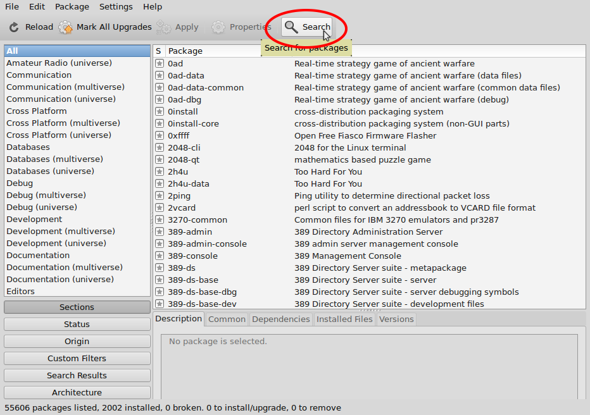The width and height of the screenshot is (590, 415).
Task: Switch to the Installed Files tab
Action: 344,319
